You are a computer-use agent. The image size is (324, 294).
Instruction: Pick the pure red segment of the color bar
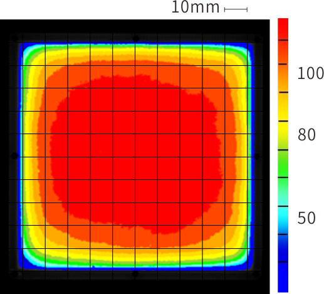point(283,29)
